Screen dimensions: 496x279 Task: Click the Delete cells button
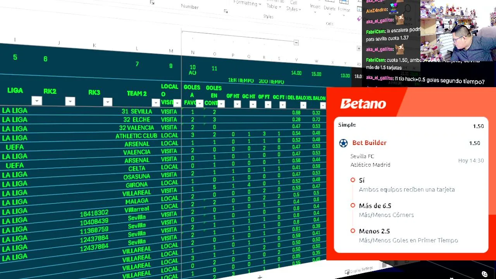(x=329, y=8)
